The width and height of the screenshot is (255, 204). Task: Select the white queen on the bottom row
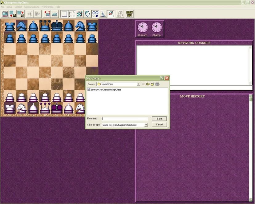(45, 108)
